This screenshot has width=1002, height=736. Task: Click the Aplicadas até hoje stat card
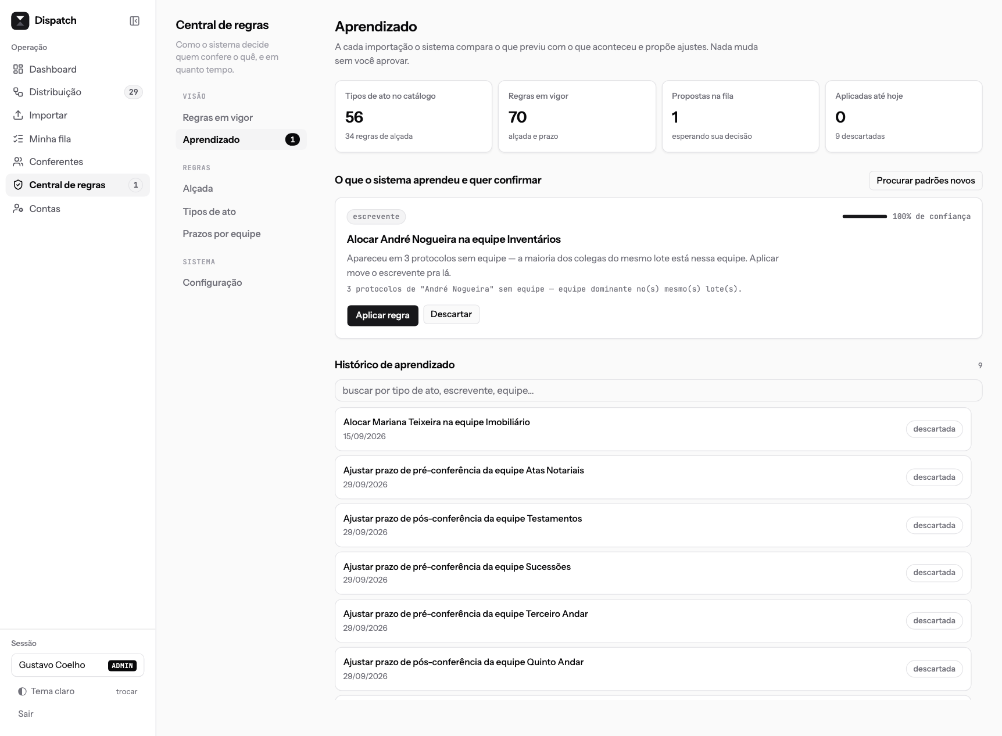904,117
